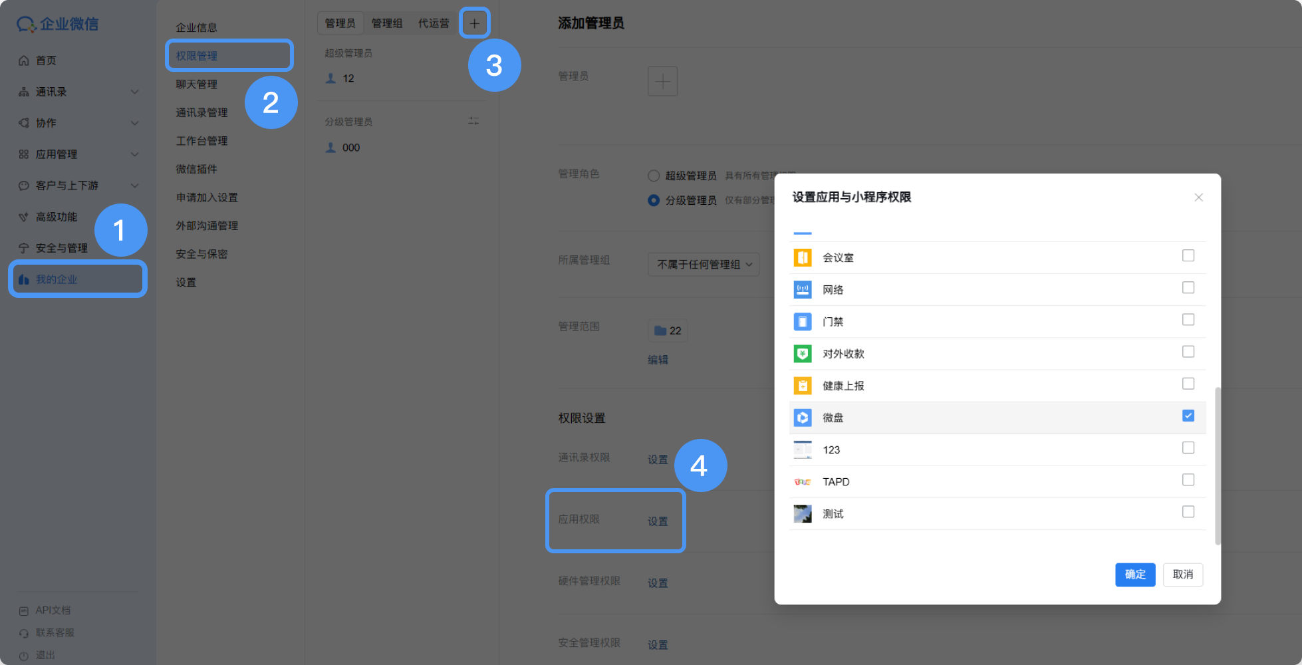The image size is (1302, 665).
Task: Close the 设置应用与小程序权限 dialog
Action: tap(1198, 198)
